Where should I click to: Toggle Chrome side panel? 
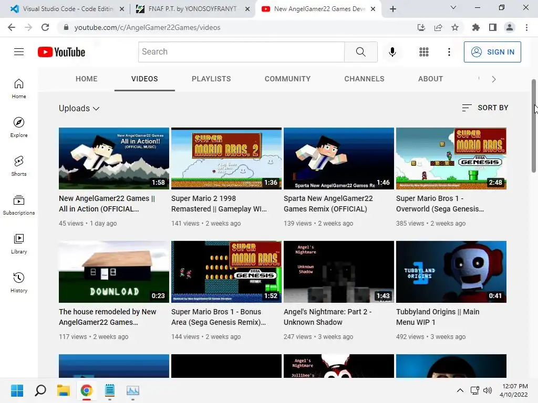point(493,27)
